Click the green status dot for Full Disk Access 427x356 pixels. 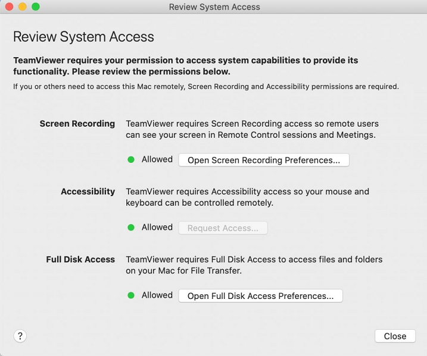point(131,295)
